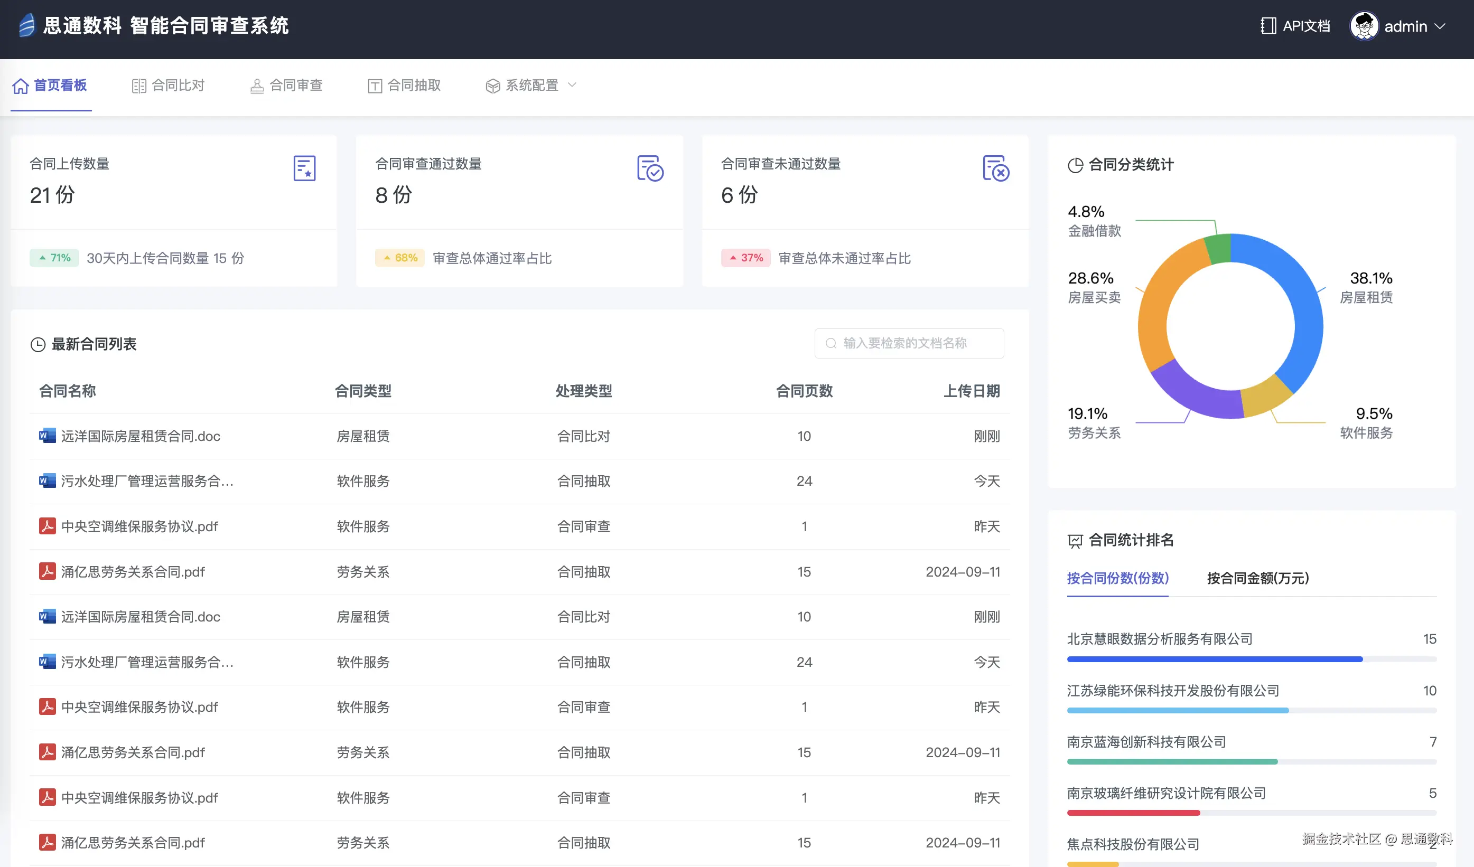Select the 按合同金额(万元) ranking tab
This screenshot has height=867, width=1474.
1257,578
